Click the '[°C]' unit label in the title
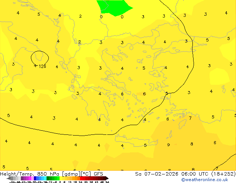 tap(86, 174)
